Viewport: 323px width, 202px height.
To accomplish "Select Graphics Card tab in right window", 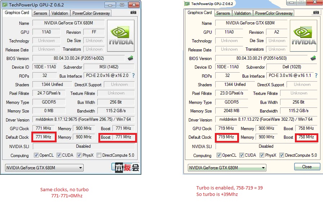I will point(200,13).
